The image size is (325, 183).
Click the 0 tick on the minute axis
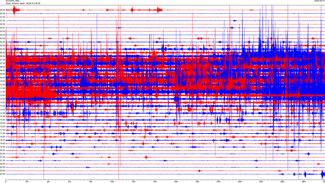(x=6, y=182)
